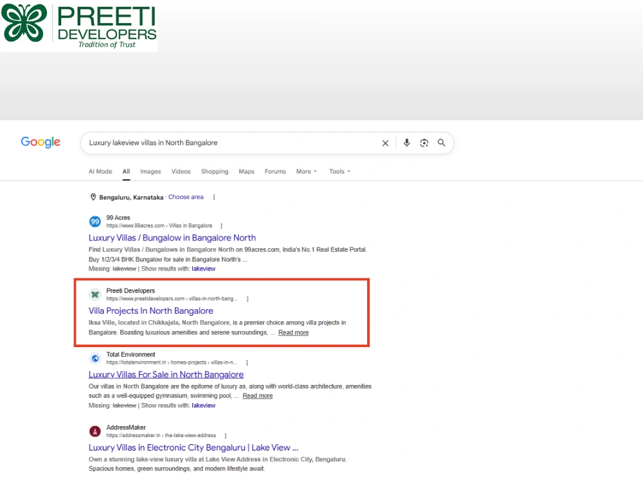Open the Preeti Developers result options menu
The height and width of the screenshot is (482, 643).
(248, 299)
